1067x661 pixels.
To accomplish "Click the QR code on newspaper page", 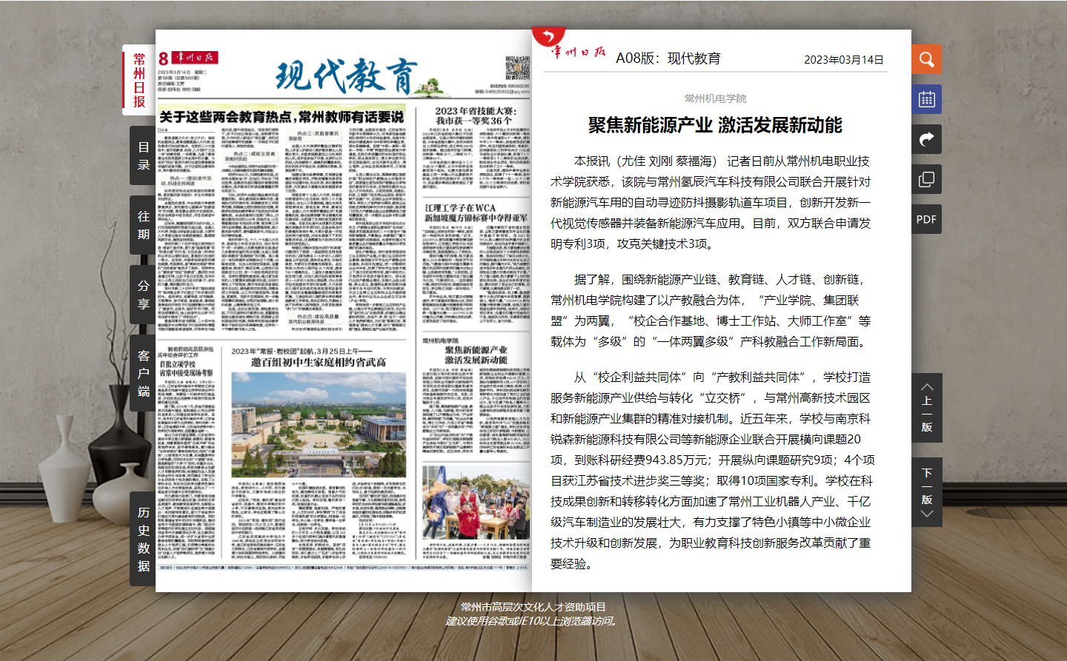I will click(x=517, y=68).
